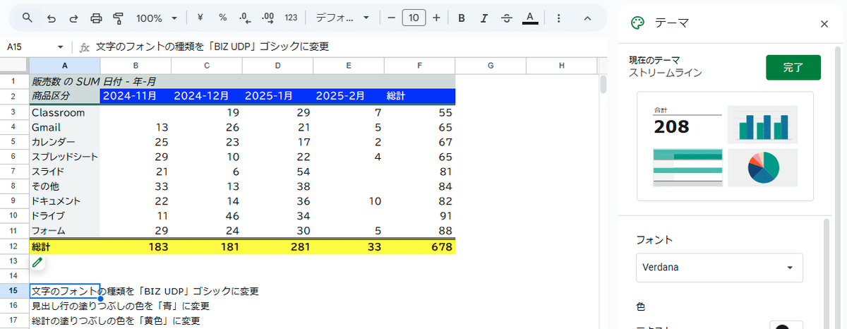Click the スプレッドシート cell
Screen dimensions: 847x329
pyautogui.click(x=65, y=157)
